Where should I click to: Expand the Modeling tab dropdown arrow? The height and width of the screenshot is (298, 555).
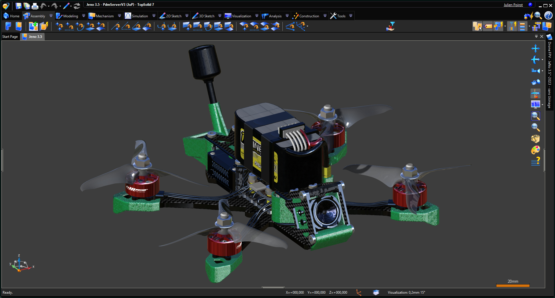84,16
